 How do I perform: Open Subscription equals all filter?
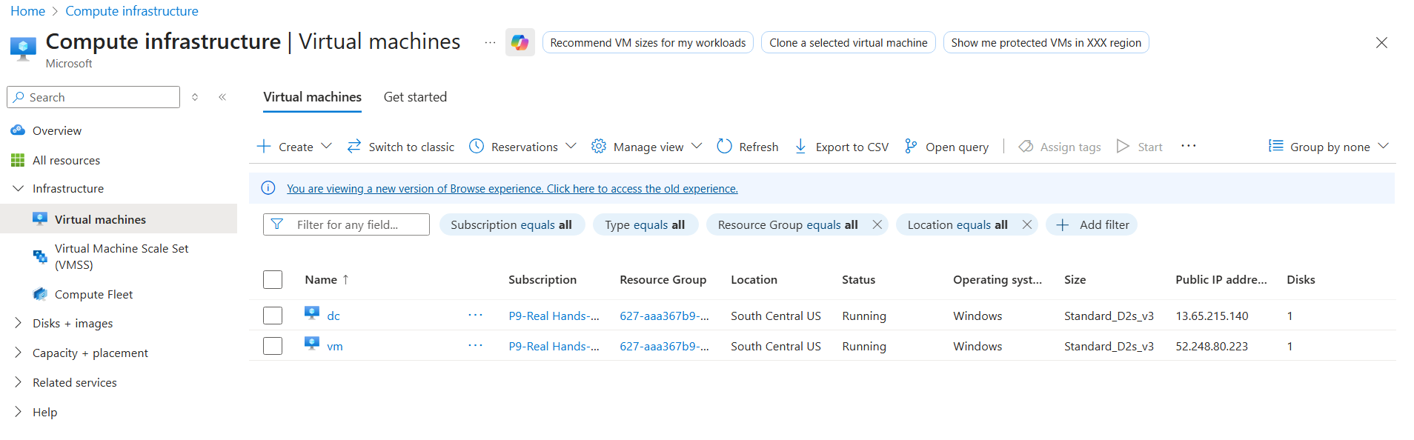(511, 224)
